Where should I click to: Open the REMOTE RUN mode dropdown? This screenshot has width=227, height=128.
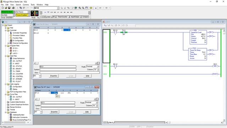pos(14,12)
